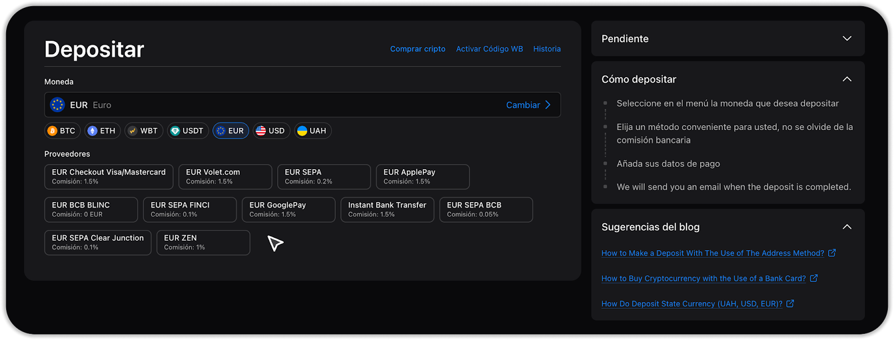894x340 pixels.
Task: Collapse the Cómo depositar section
Action: 847,79
